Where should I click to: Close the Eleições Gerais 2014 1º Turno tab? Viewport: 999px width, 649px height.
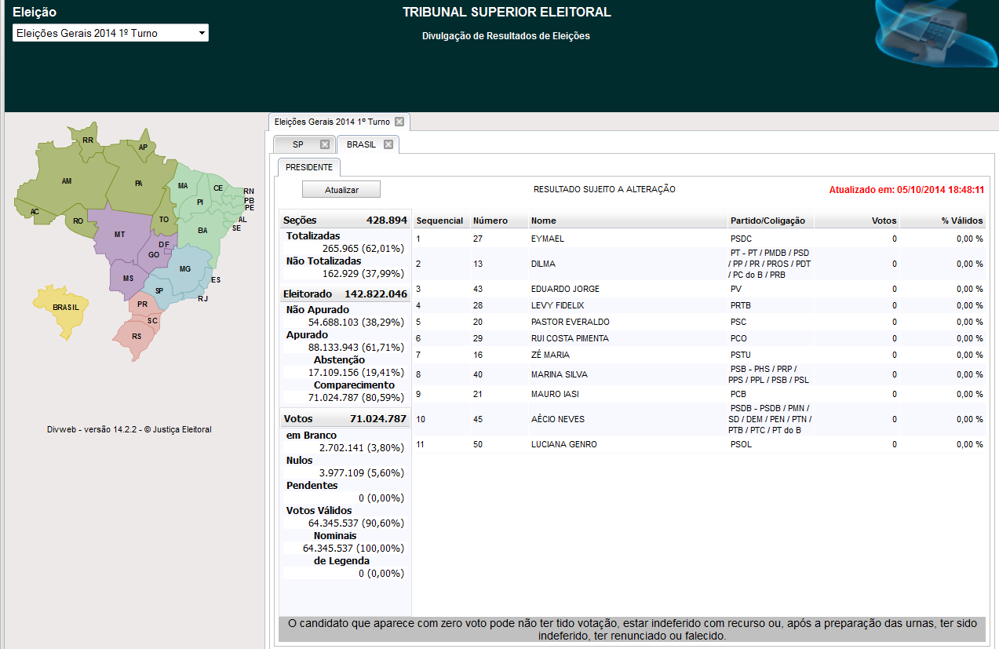pos(399,122)
